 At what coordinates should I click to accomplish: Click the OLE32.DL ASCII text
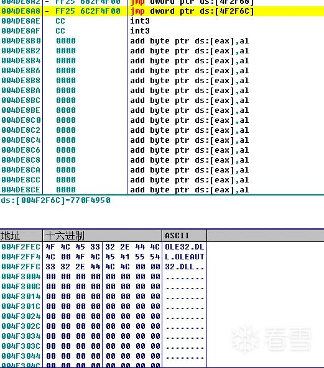pos(185,247)
